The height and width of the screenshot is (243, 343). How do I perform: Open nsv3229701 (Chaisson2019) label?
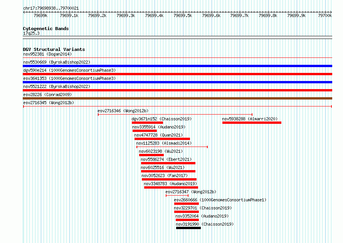203,208
